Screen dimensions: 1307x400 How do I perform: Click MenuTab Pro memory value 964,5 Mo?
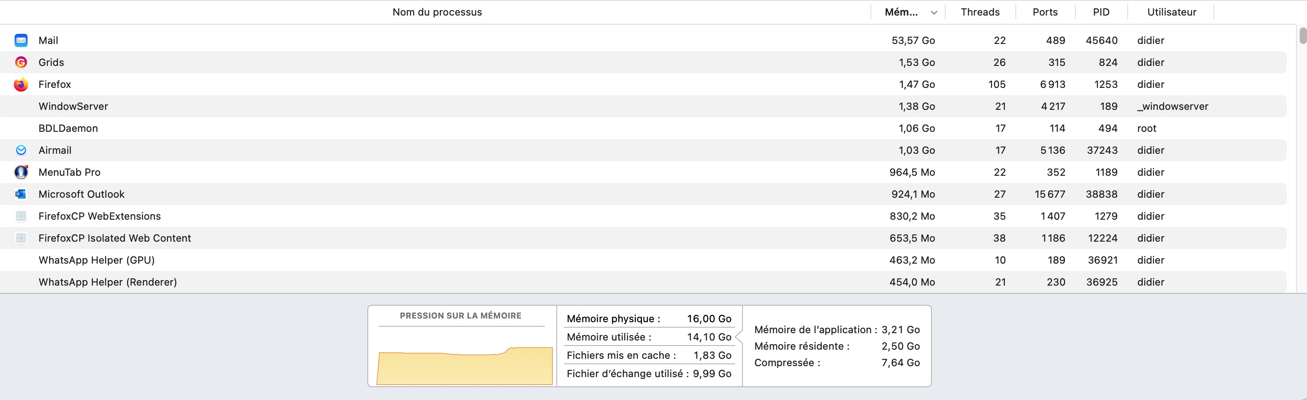(x=912, y=172)
